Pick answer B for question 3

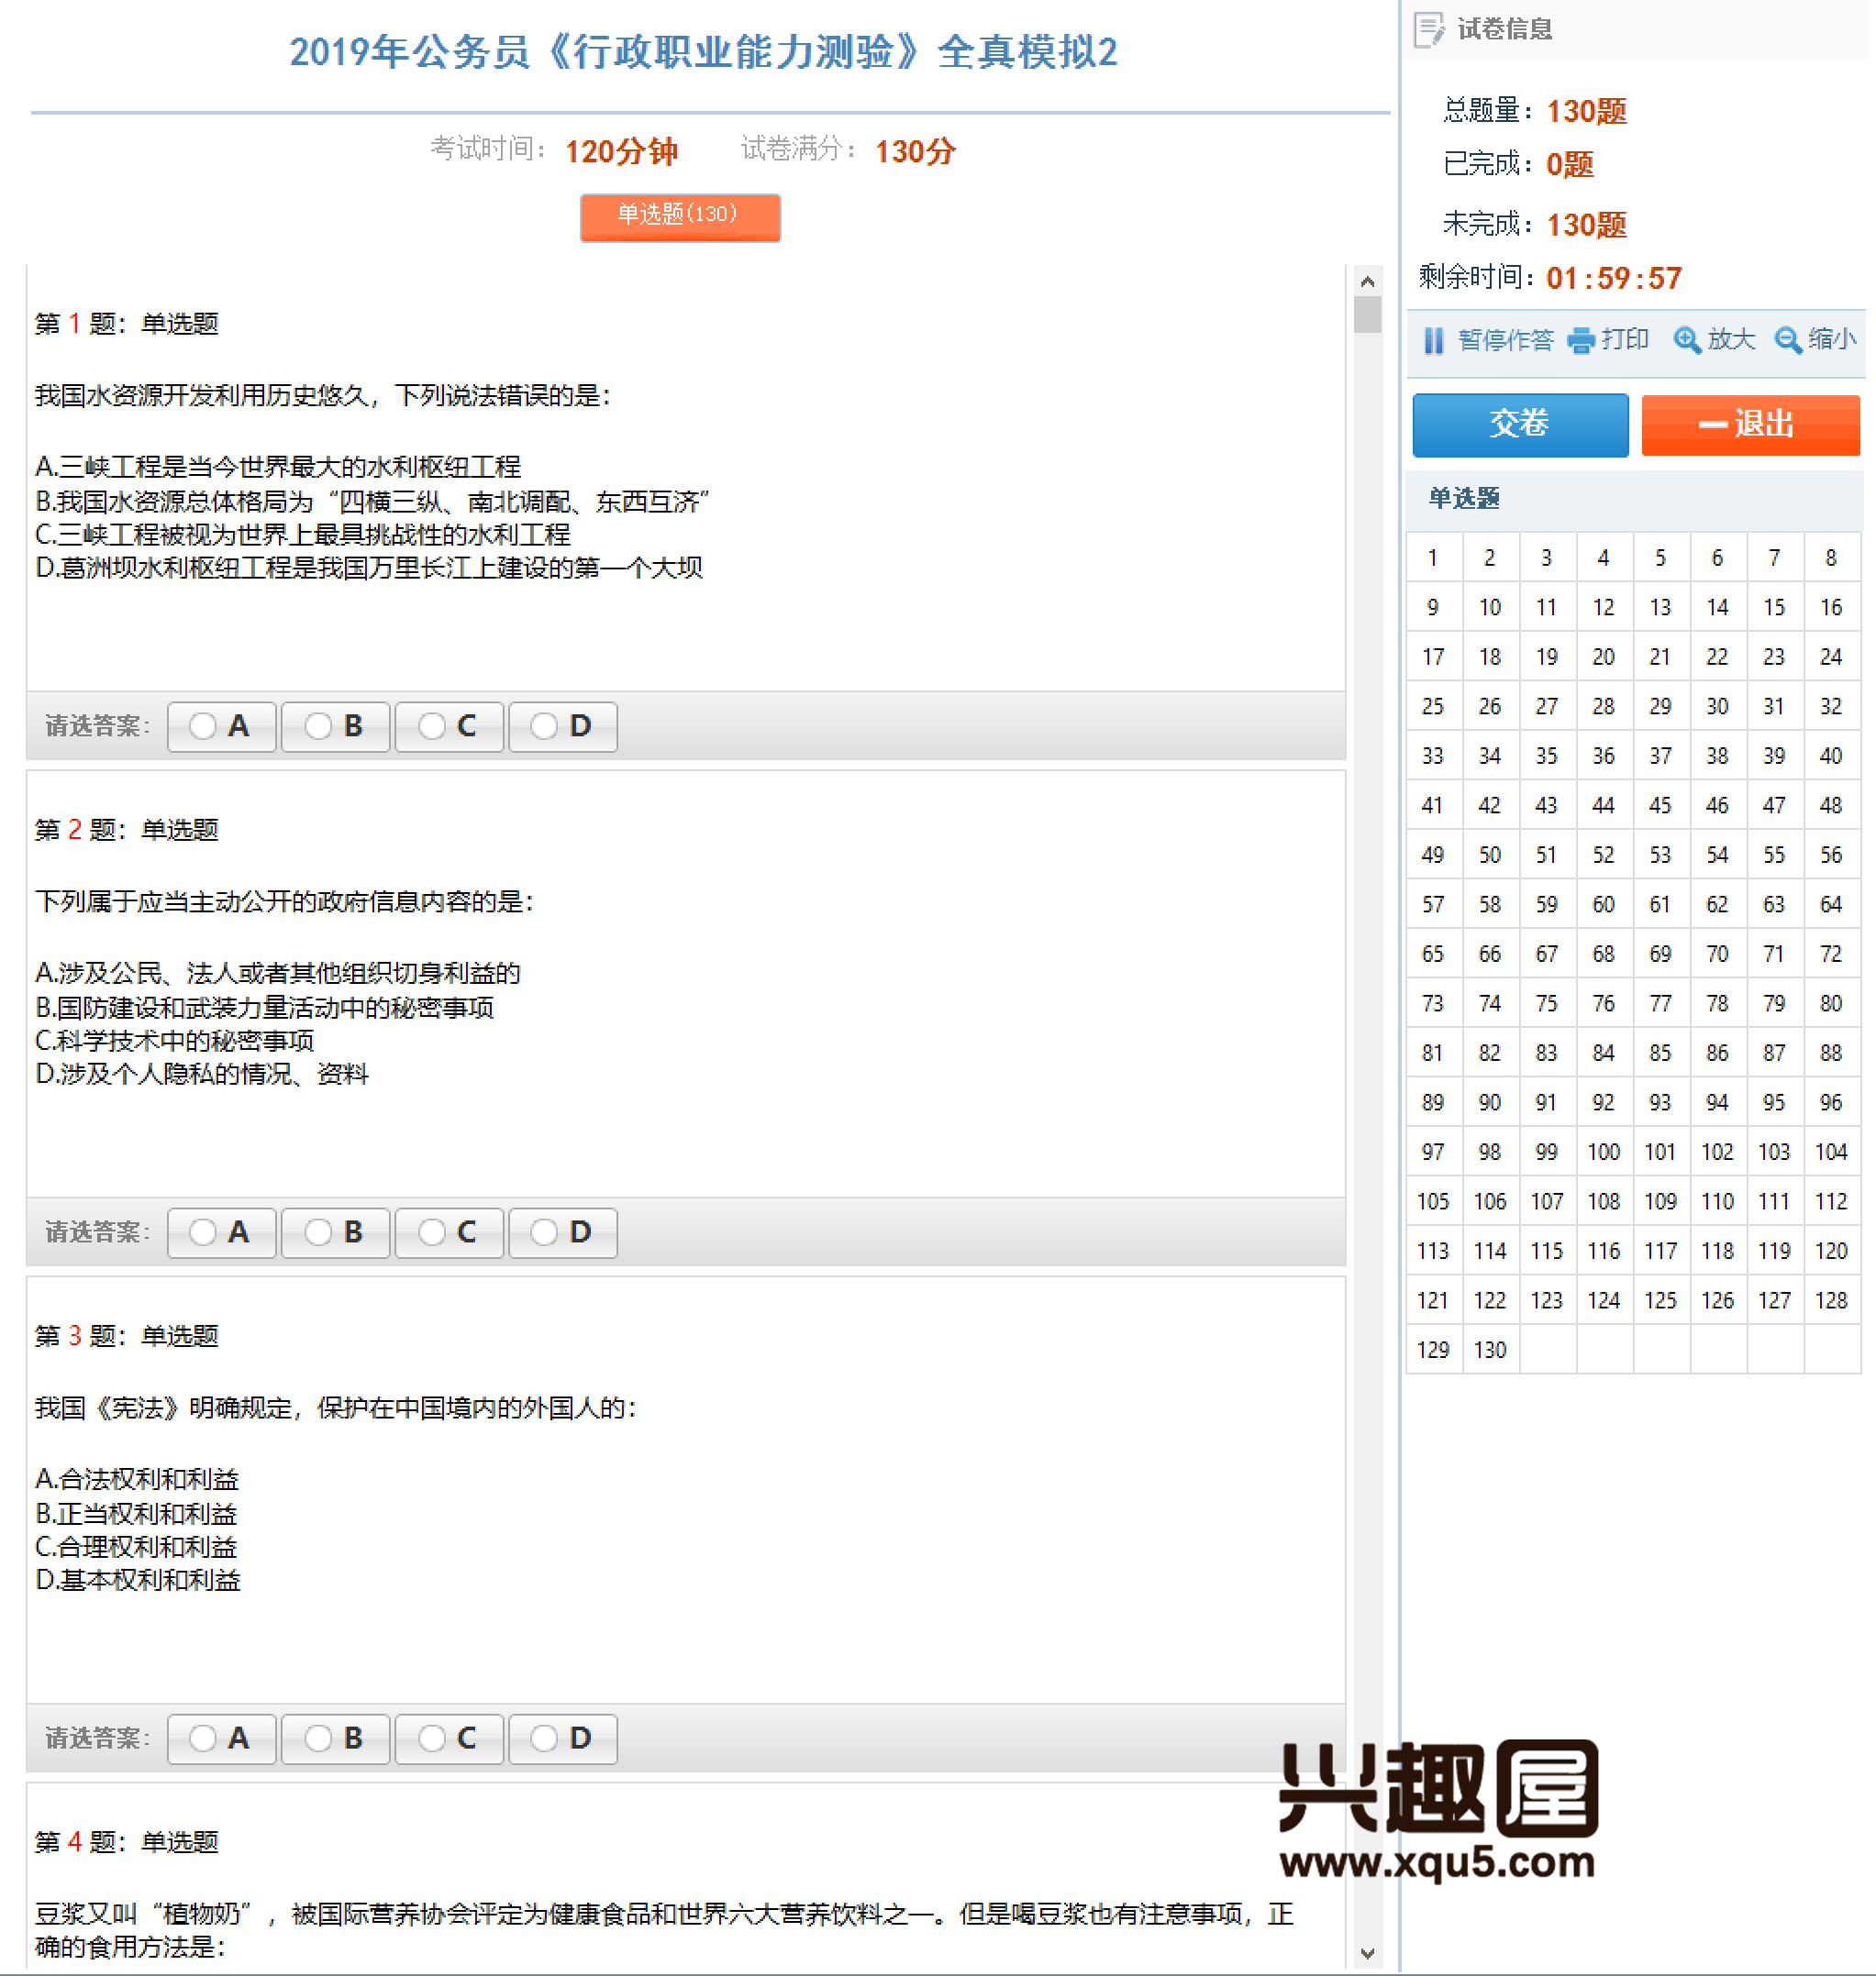[x=335, y=1739]
